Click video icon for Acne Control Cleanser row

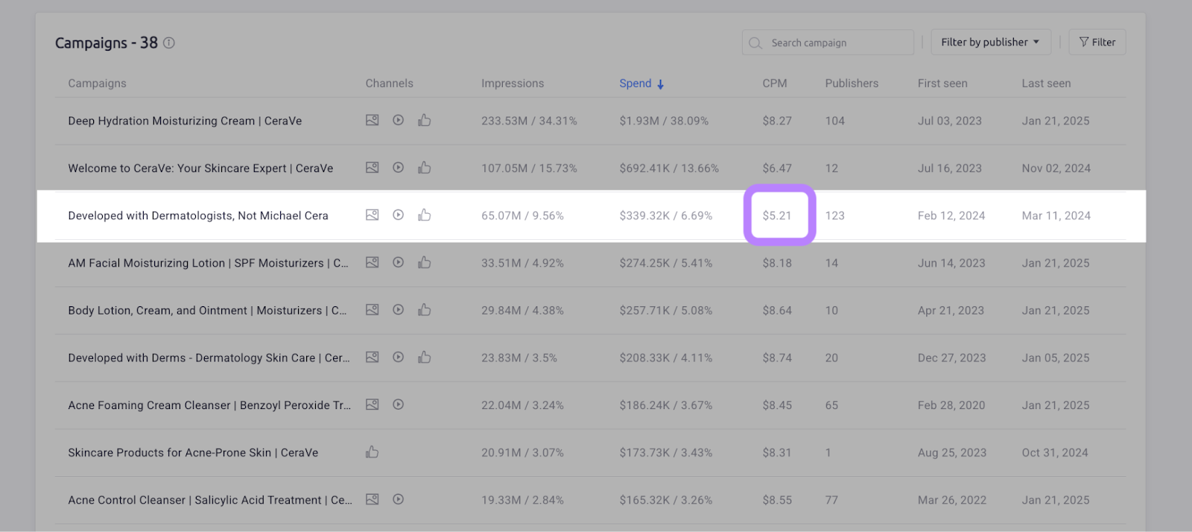399,500
